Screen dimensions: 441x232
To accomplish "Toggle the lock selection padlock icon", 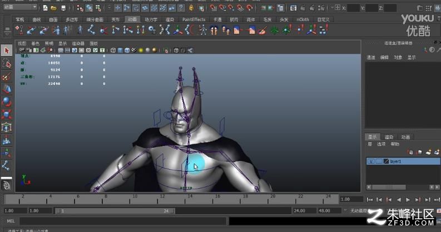I will [x=191, y=8].
